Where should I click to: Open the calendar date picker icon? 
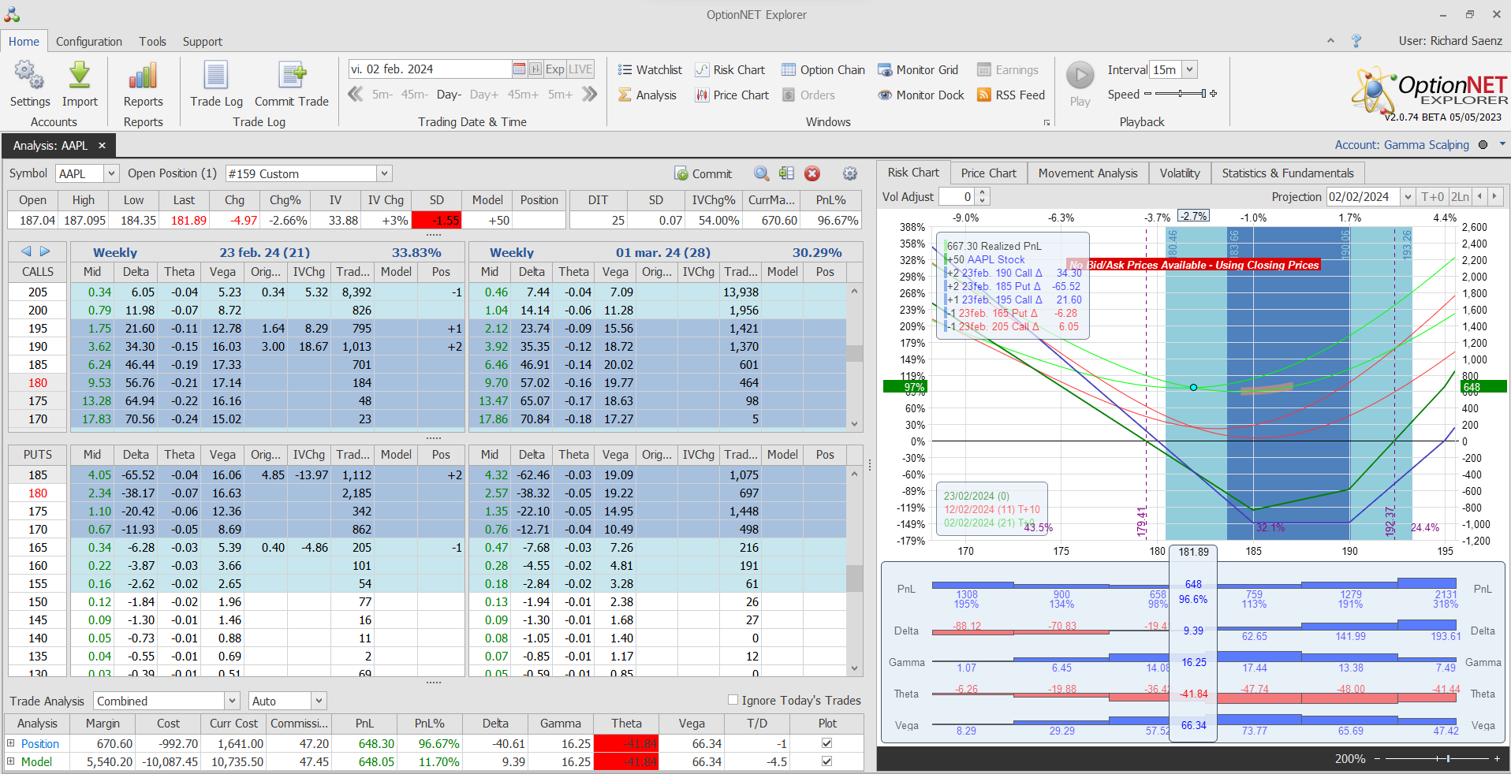click(519, 69)
